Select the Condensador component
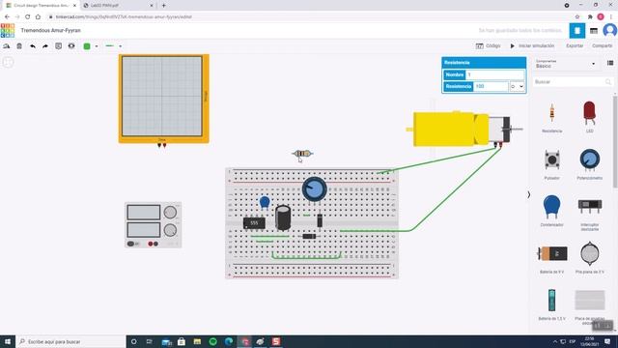Image resolution: width=618 pixels, height=348 pixels. click(551, 211)
